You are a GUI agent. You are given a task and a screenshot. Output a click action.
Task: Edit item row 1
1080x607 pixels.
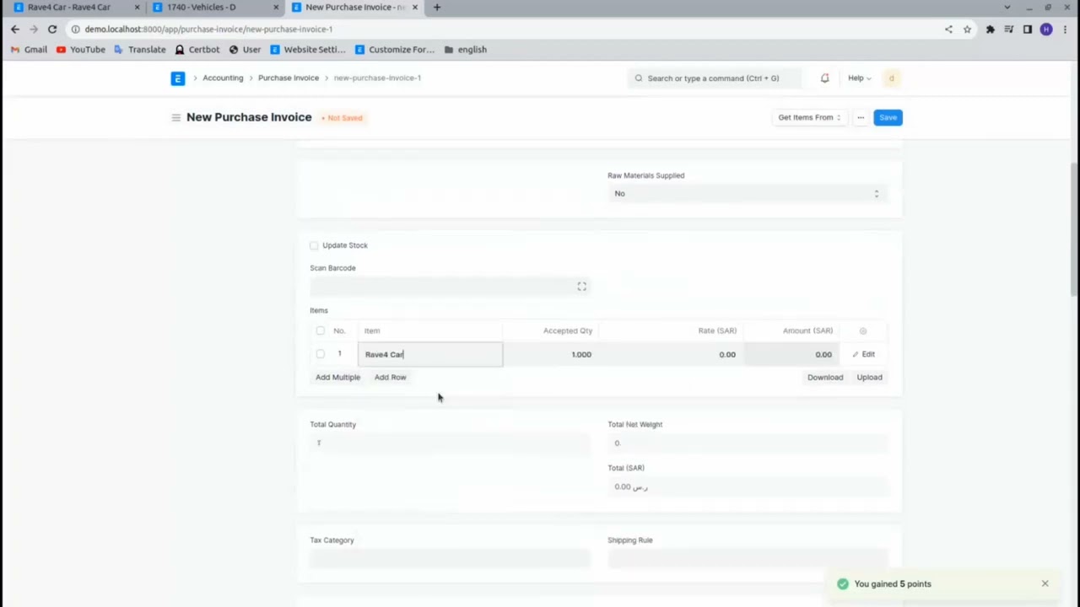(x=863, y=354)
